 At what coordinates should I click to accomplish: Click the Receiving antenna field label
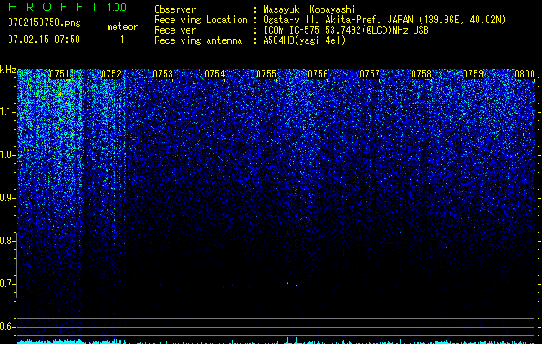pos(198,40)
